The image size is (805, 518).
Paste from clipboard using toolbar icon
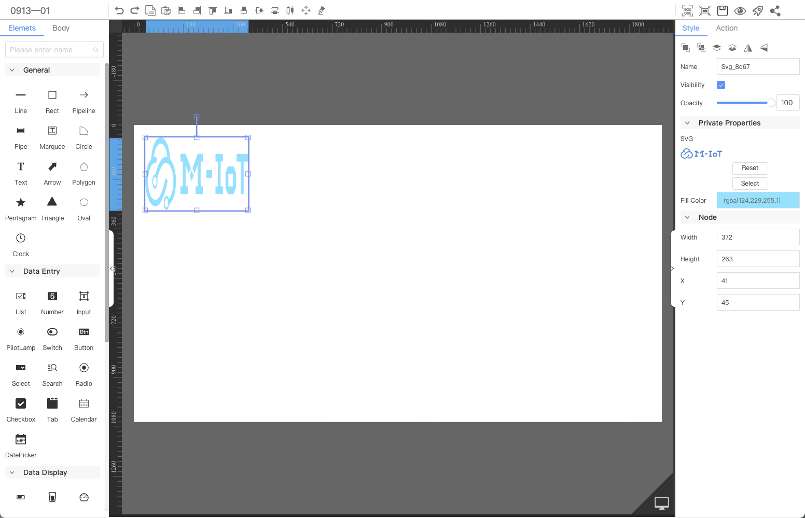click(x=165, y=10)
